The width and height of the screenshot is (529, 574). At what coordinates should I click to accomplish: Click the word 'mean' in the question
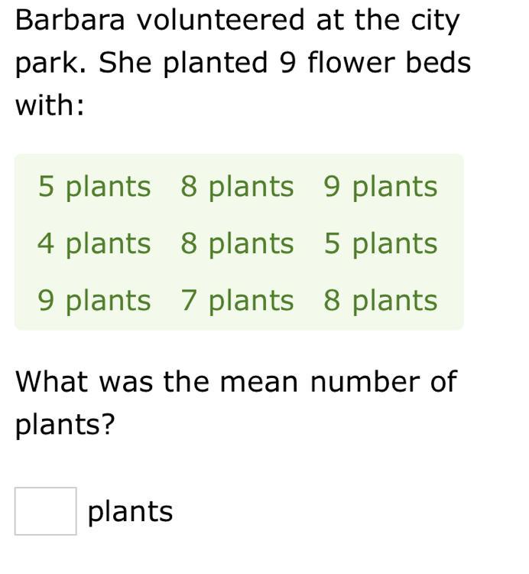click(259, 382)
